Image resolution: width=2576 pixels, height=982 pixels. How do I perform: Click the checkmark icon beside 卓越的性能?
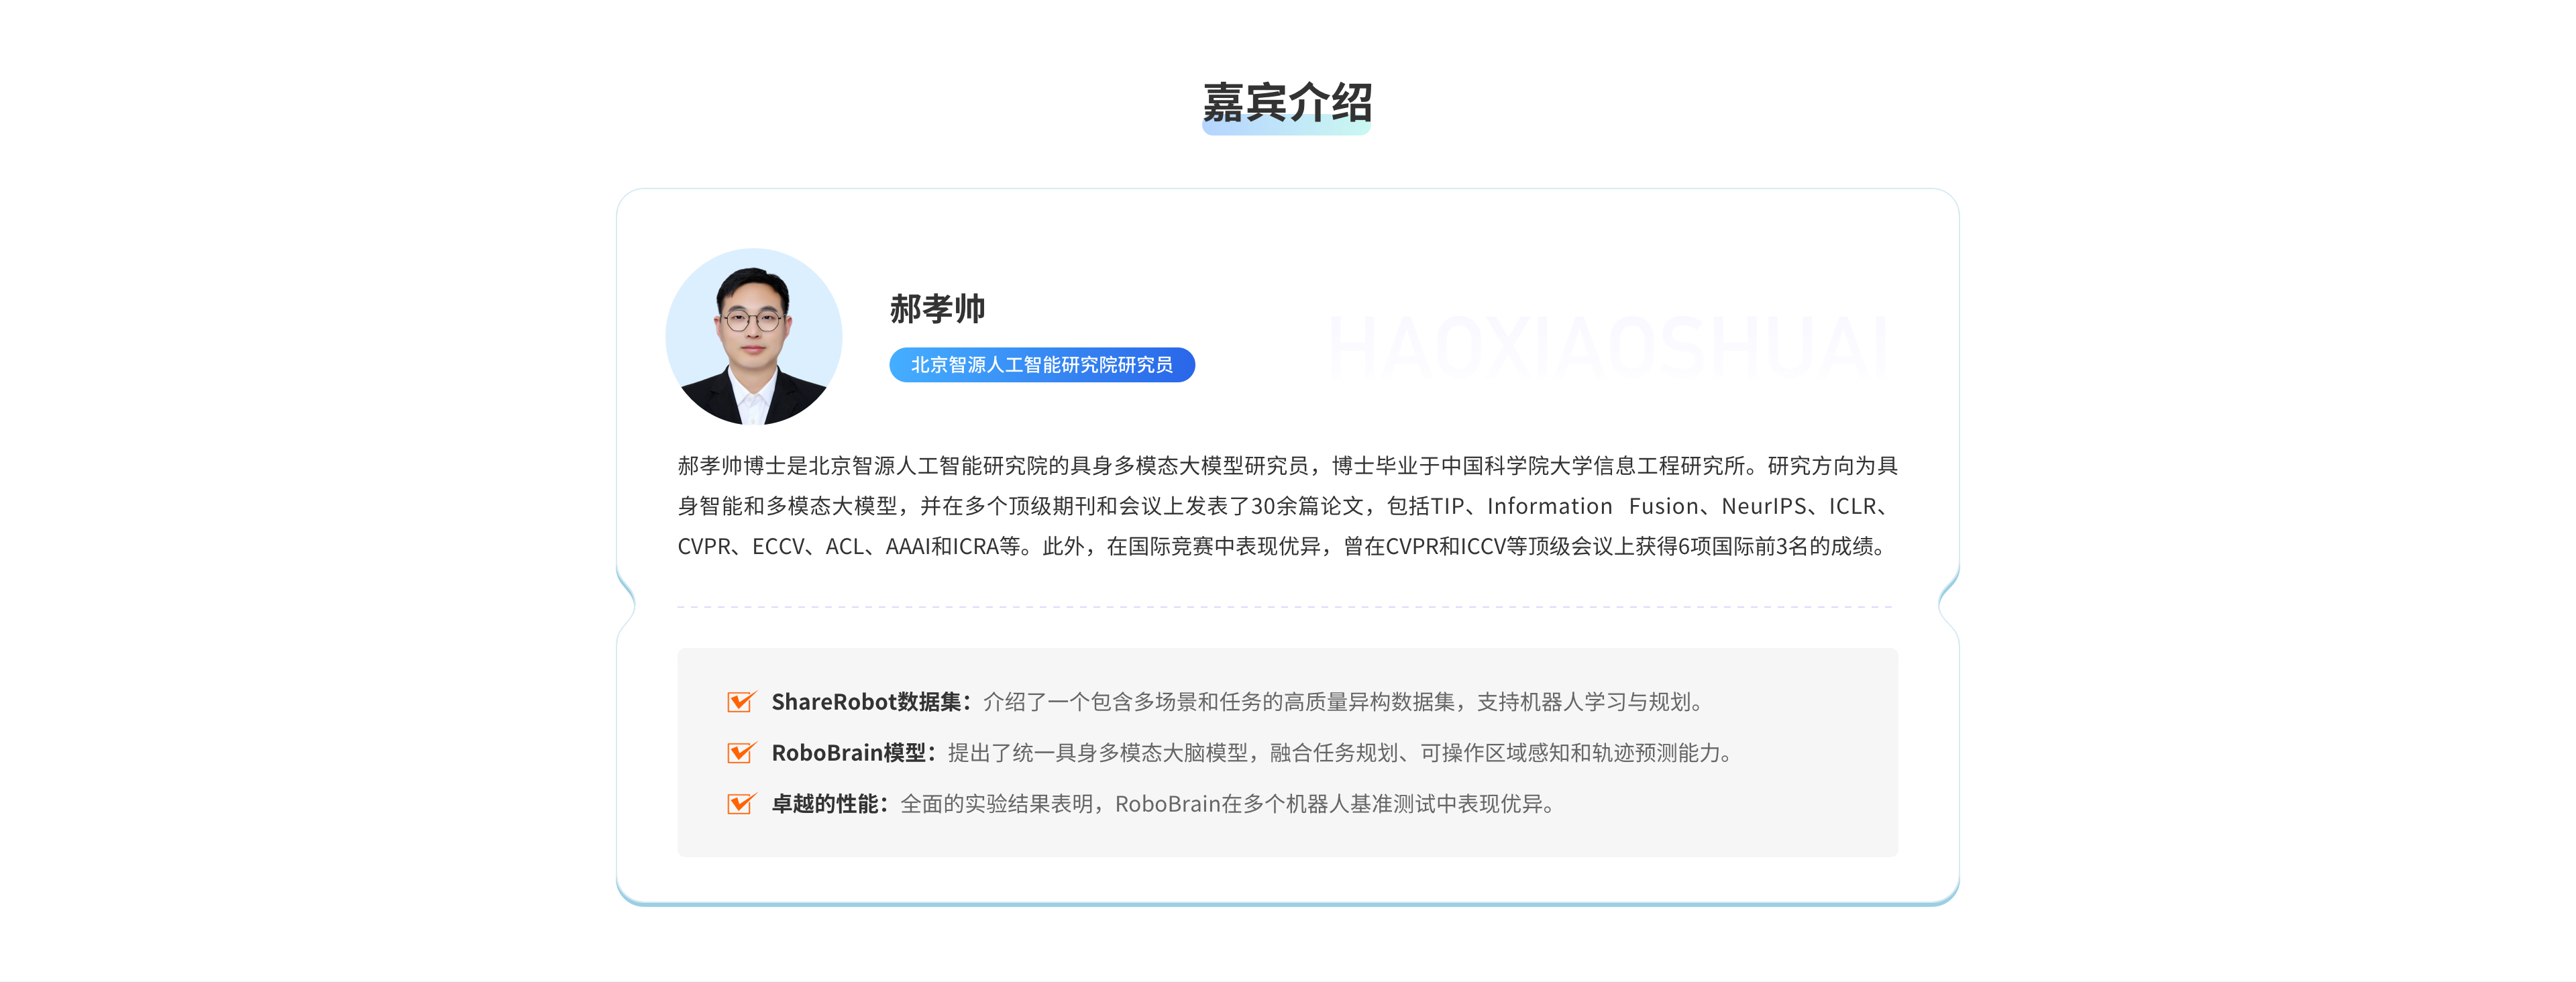(741, 804)
